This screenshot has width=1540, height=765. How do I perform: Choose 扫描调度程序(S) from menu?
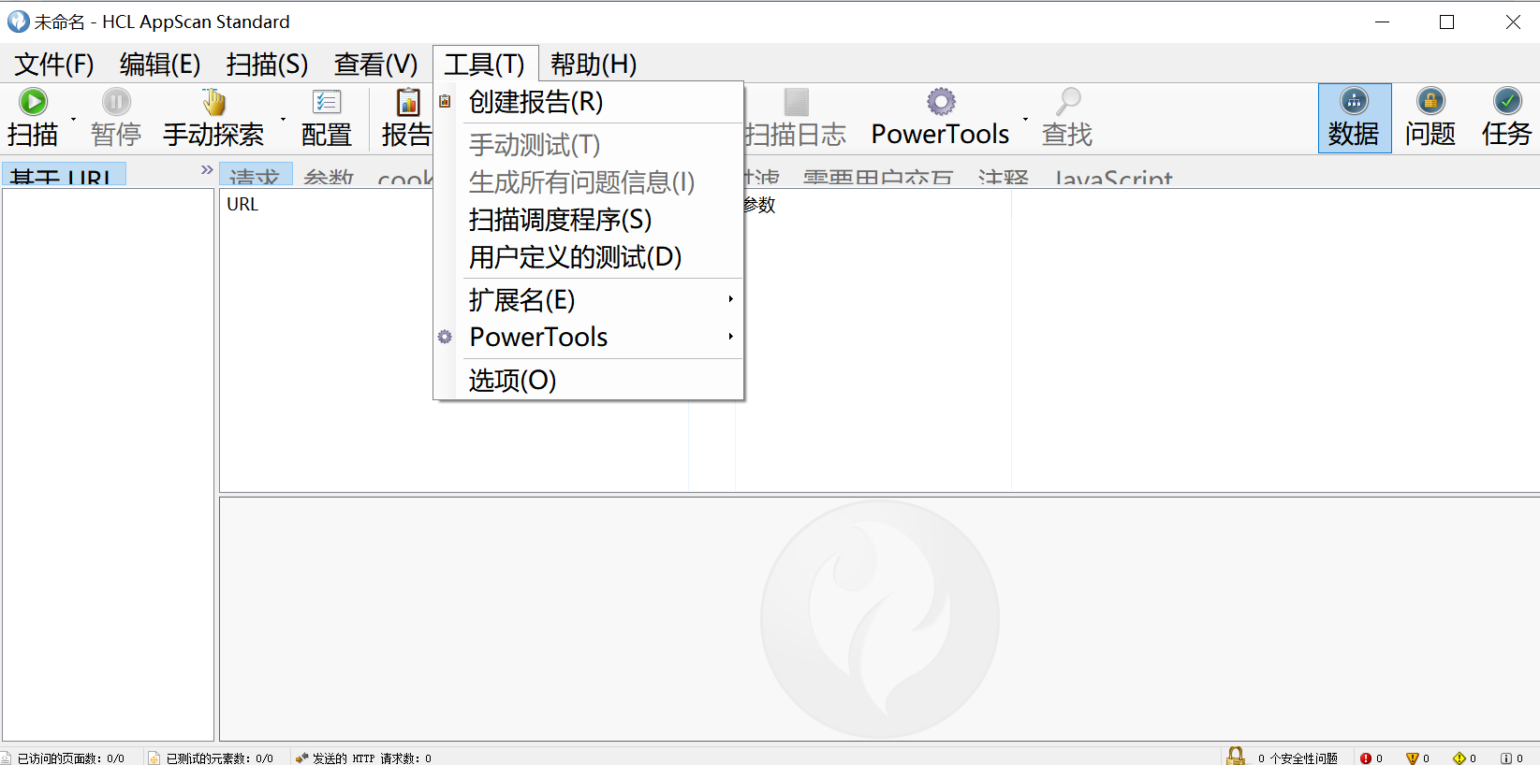tap(589, 220)
